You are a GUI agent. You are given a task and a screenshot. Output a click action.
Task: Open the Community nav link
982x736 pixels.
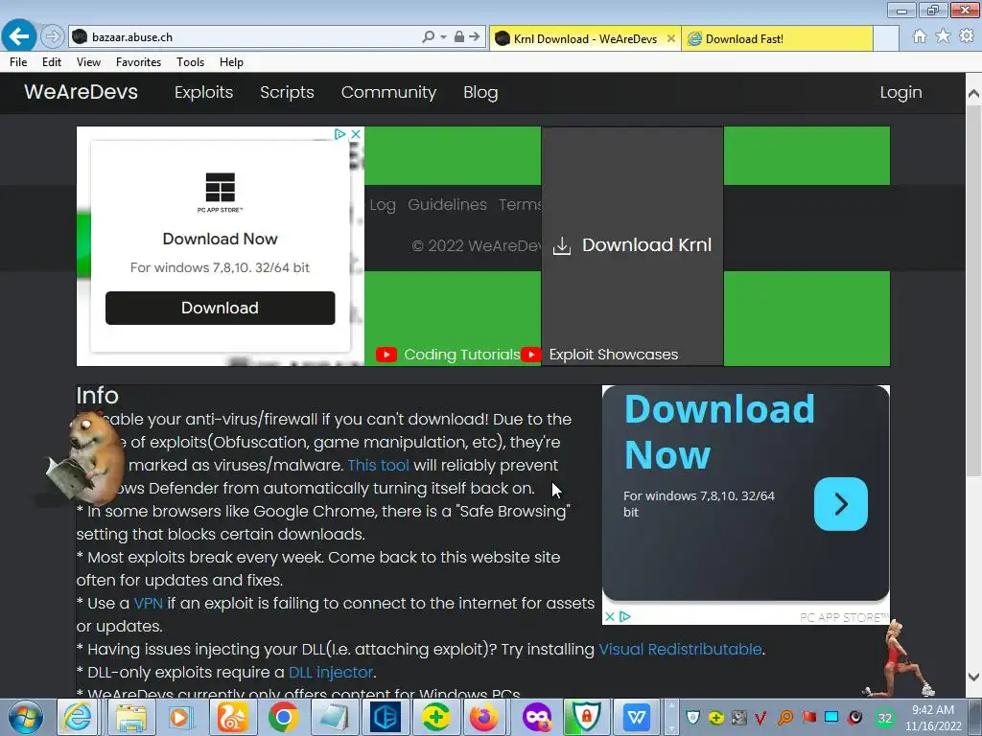(x=388, y=92)
